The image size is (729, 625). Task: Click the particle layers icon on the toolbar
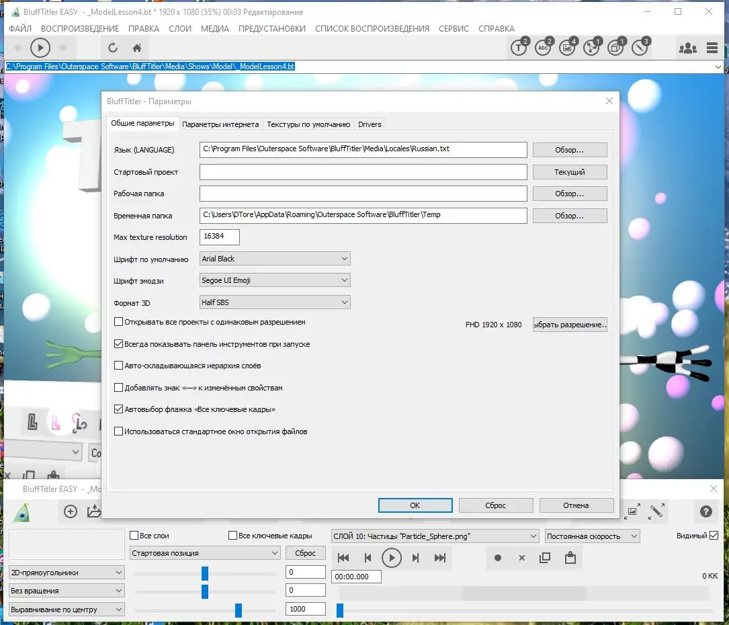pyautogui.click(x=593, y=49)
